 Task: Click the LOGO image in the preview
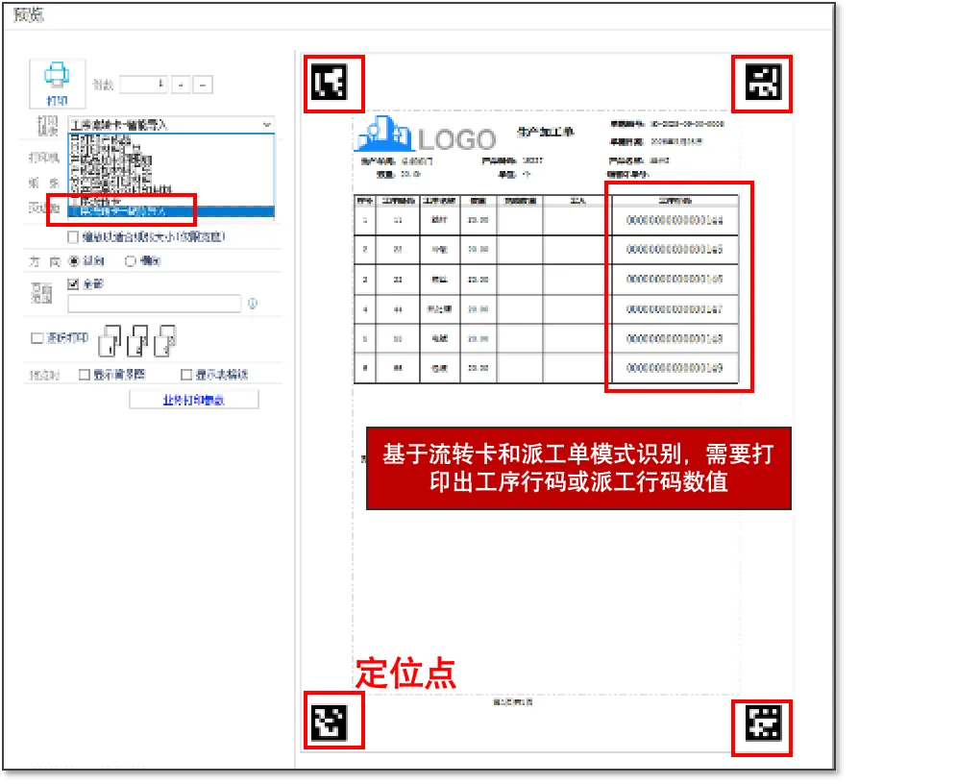tap(427, 135)
